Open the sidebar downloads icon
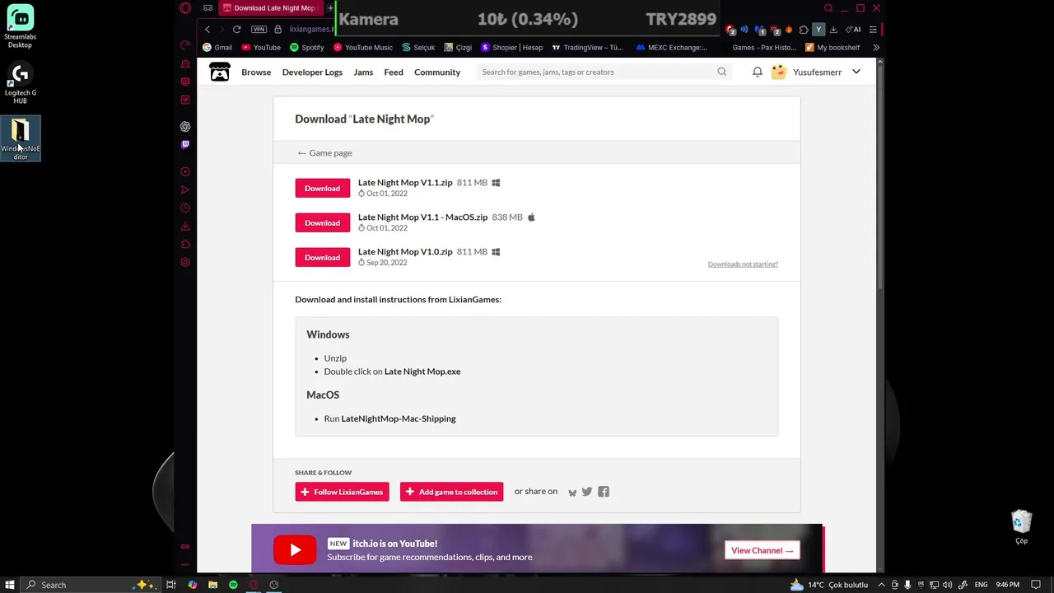1054x593 pixels. (x=185, y=226)
